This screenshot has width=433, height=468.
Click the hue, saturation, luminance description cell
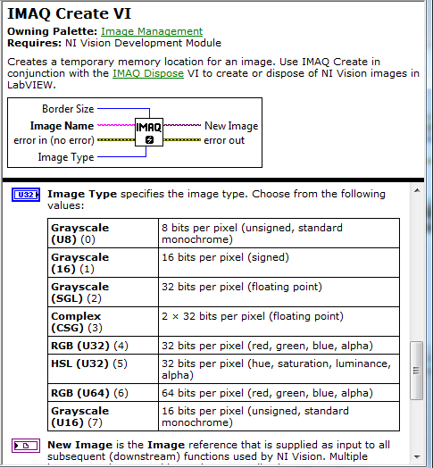tap(279, 369)
